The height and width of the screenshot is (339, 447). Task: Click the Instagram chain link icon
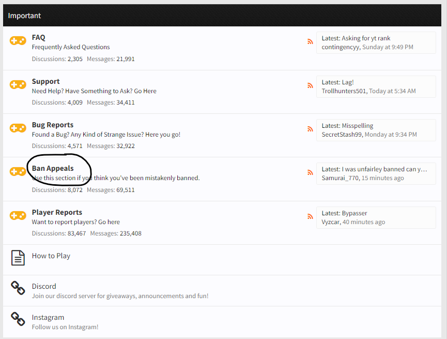18,319
